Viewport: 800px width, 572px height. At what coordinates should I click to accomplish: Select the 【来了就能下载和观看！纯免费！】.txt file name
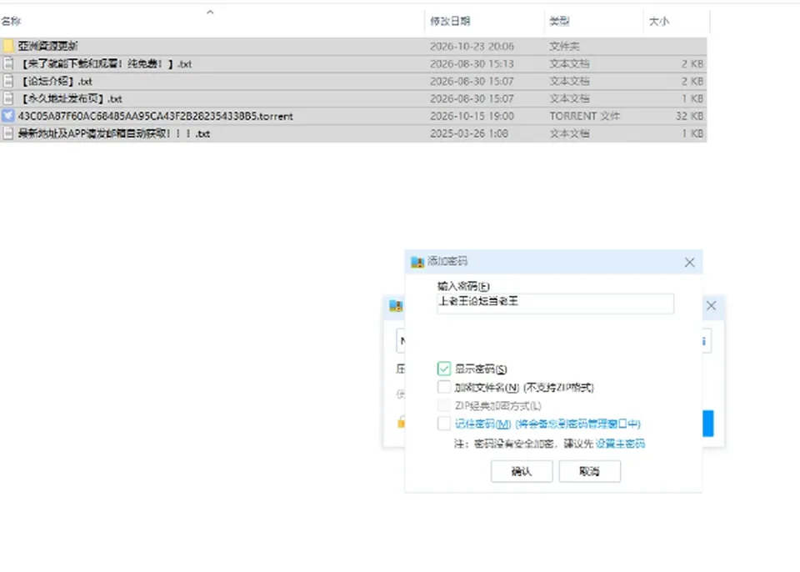tap(106, 64)
